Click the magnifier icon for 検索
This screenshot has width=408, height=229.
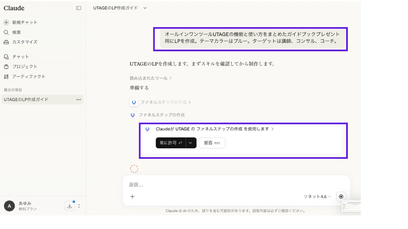click(x=6, y=32)
